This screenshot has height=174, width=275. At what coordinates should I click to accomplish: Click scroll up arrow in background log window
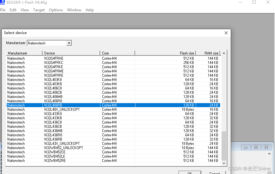point(270,154)
